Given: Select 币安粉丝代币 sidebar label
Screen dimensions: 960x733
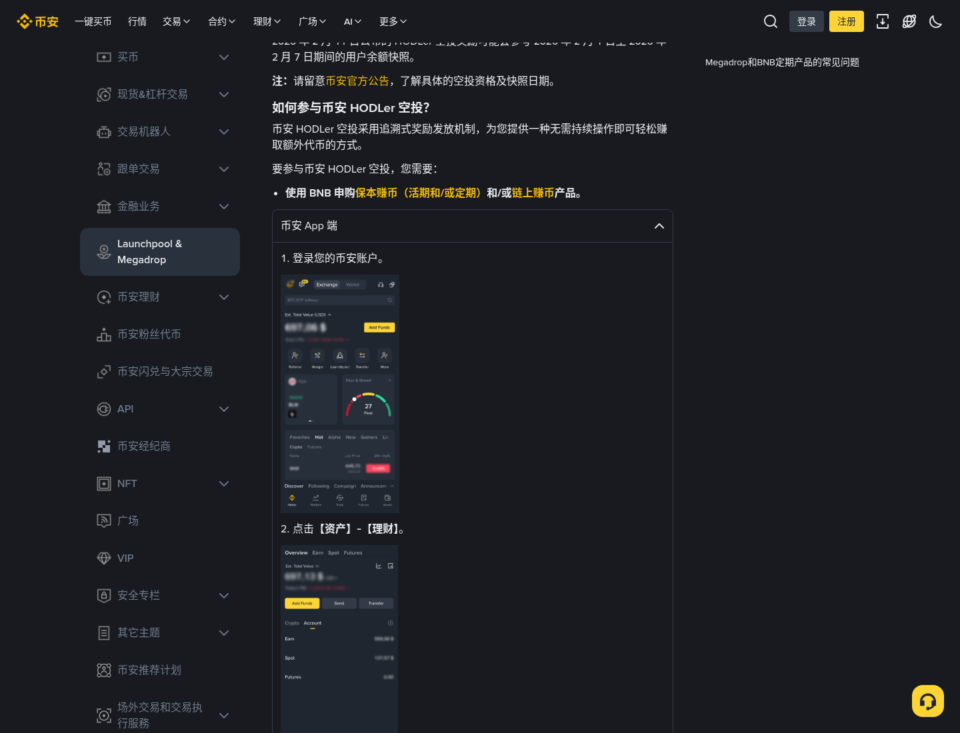Looking at the screenshot, I should [x=149, y=335].
